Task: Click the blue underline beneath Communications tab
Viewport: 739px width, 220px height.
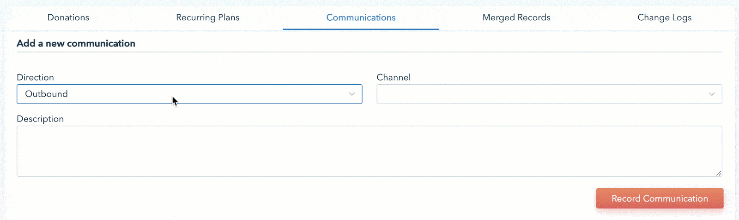Action: coord(361,29)
